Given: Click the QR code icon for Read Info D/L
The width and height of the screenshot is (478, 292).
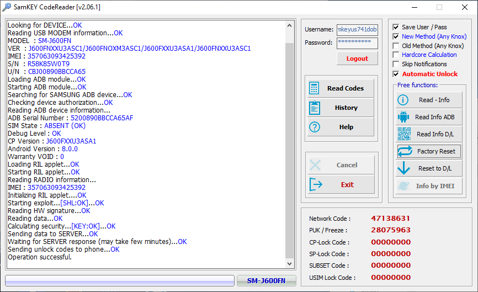Looking at the screenshot, I should coord(404,134).
